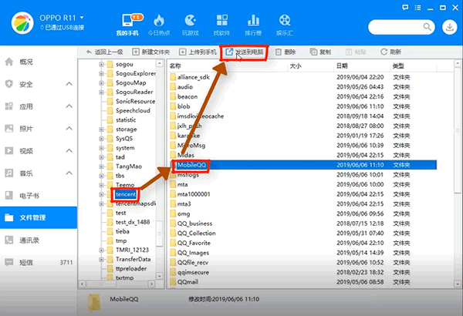The height and width of the screenshot is (316, 463).
Task: Click the 新建文件夹 toolbar button
Action: click(151, 52)
